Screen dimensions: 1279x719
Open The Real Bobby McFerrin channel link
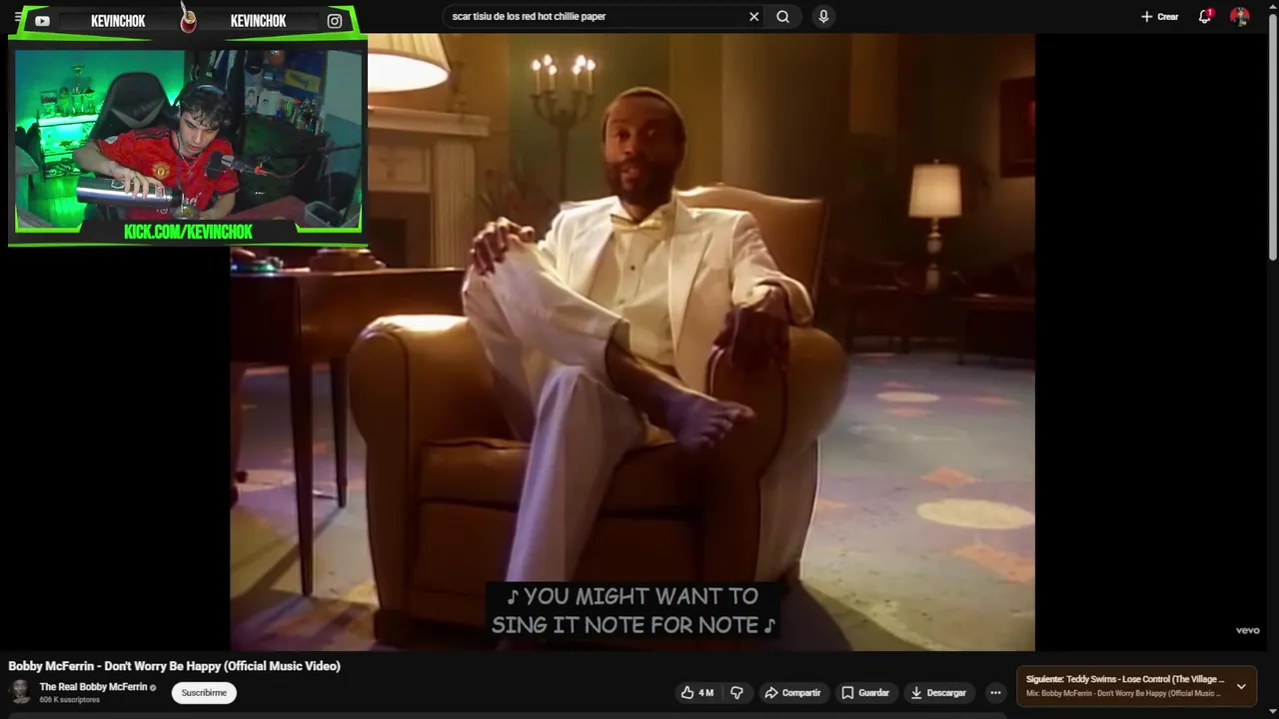(93, 687)
